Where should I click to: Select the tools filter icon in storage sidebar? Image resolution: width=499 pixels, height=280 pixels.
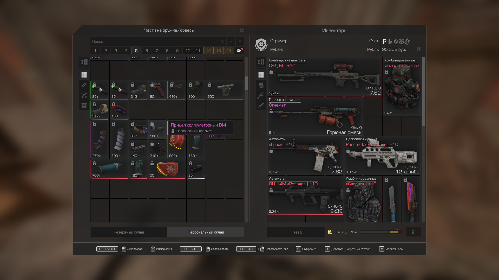click(x=84, y=95)
